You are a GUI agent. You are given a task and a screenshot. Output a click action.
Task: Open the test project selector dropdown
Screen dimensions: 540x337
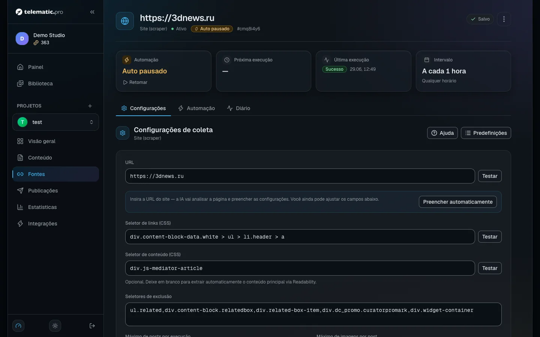coord(55,122)
